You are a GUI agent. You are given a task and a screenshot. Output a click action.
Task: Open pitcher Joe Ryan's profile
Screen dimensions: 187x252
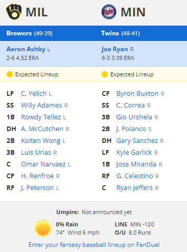[x=114, y=49]
